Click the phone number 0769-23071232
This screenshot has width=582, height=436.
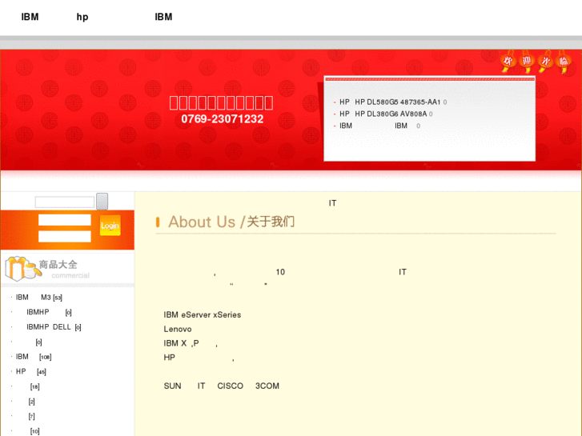(222, 118)
